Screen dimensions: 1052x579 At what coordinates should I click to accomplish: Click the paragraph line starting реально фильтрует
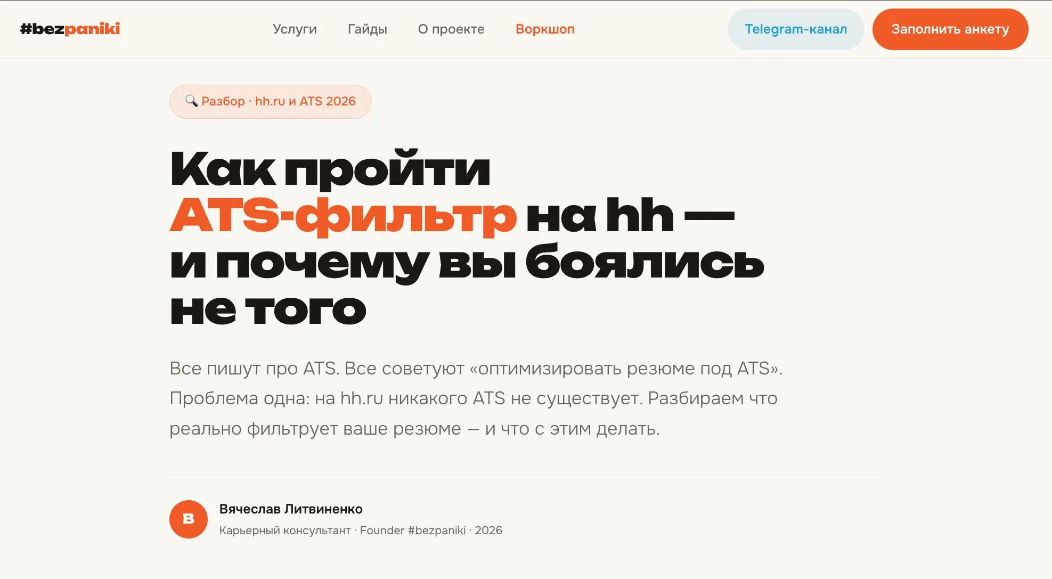(x=414, y=428)
